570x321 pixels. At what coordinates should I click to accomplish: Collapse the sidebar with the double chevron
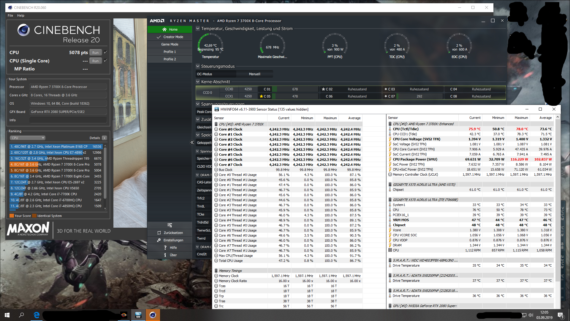click(192, 143)
